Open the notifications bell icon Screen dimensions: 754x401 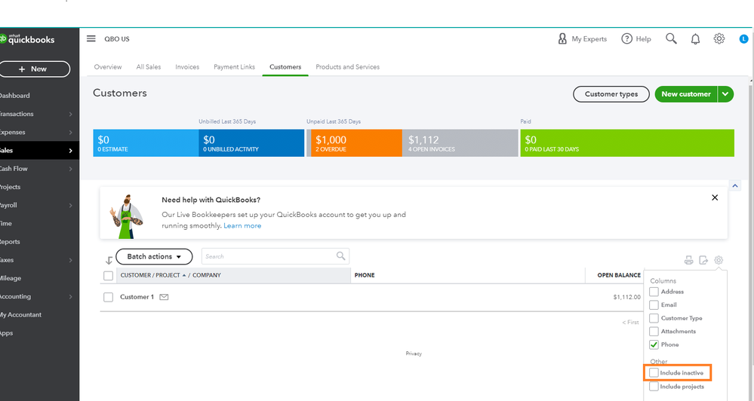click(695, 39)
